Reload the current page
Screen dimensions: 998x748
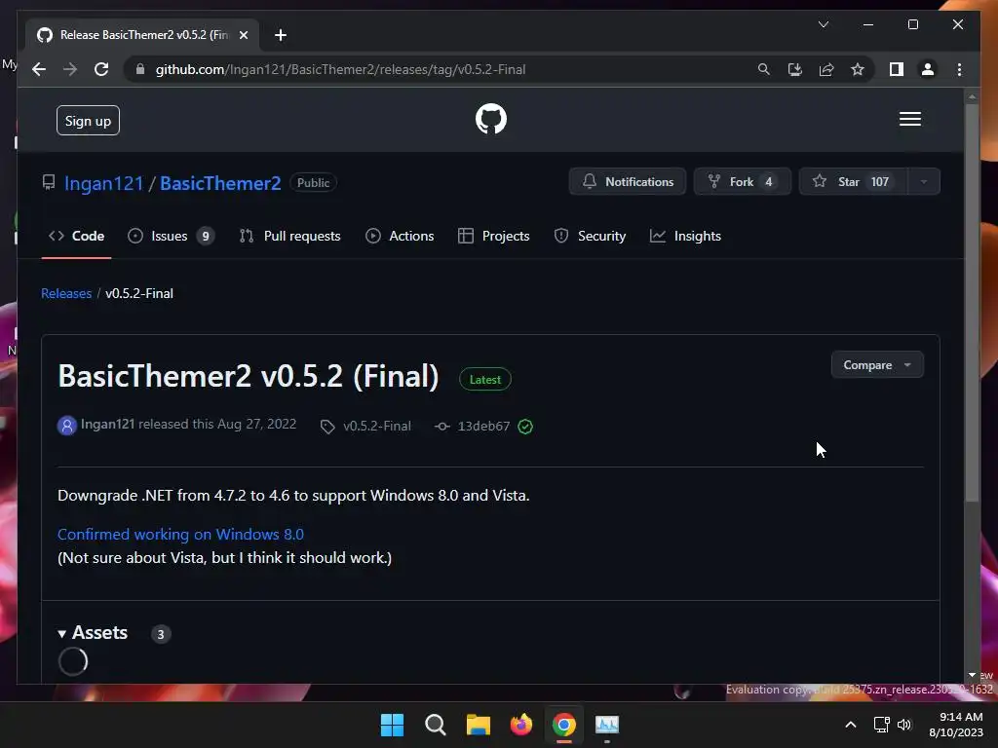(101, 69)
